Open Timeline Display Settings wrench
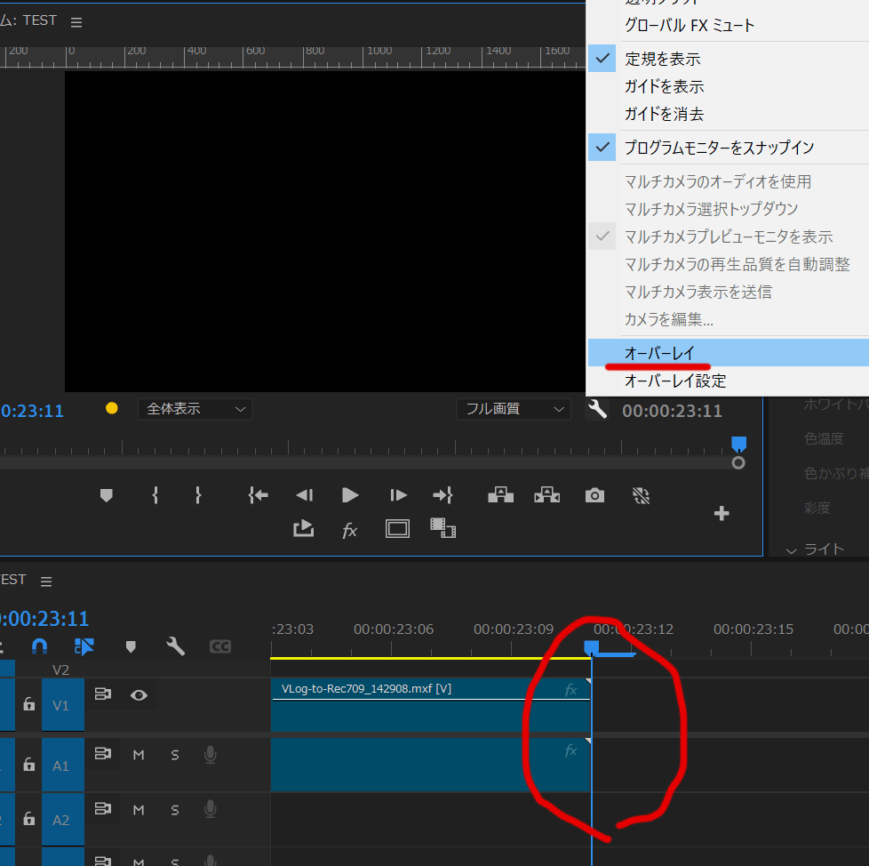Viewport: 869px width, 866px height. (175, 645)
